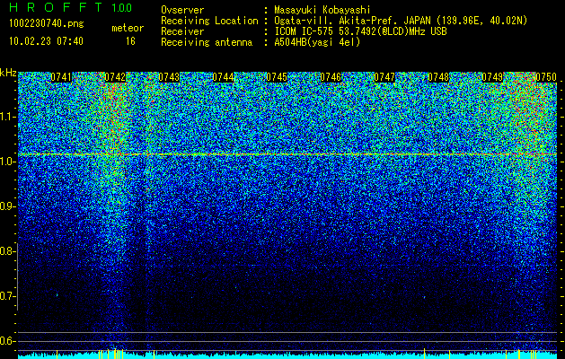565x359 pixels.
Task: Select the observer name Masayuki Kobayashi
Action: (322, 11)
